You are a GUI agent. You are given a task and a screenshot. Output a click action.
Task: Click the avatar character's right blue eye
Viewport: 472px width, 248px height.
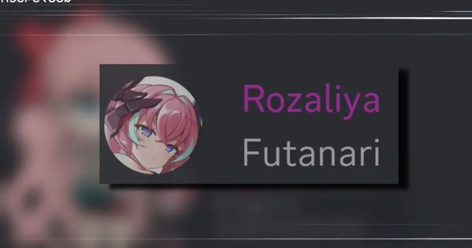[170, 148]
